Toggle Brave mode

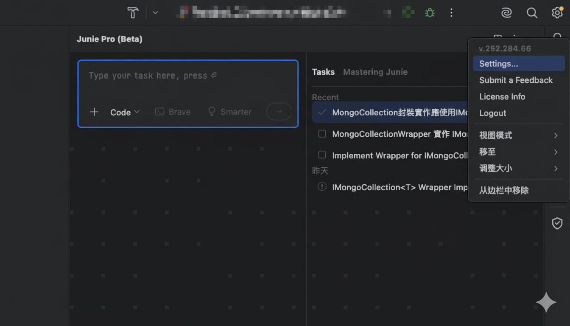pyautogui.click(x=173, y=112)
